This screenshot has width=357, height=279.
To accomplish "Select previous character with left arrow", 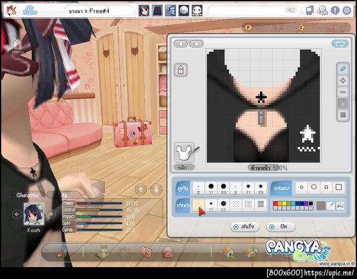I will (x=17, y=214).
